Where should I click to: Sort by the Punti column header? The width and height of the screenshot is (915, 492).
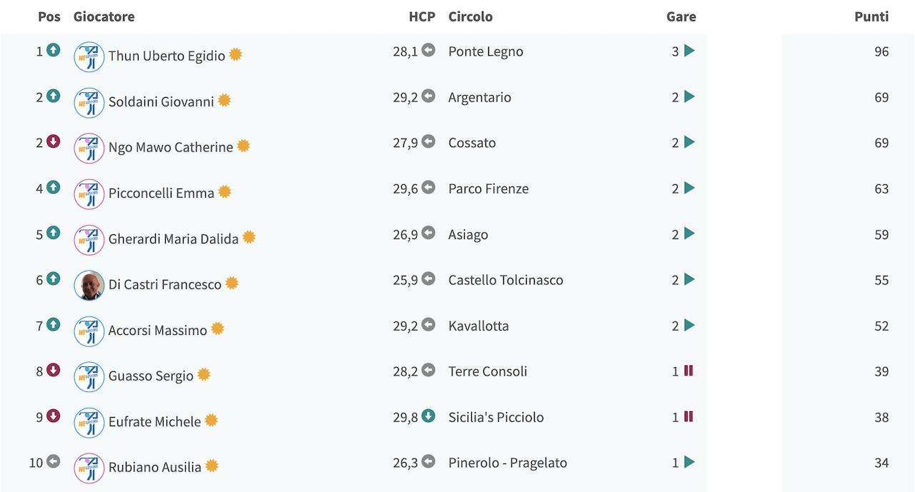pos(871,16)
